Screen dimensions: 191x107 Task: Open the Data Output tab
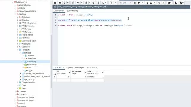click(59, 67)
